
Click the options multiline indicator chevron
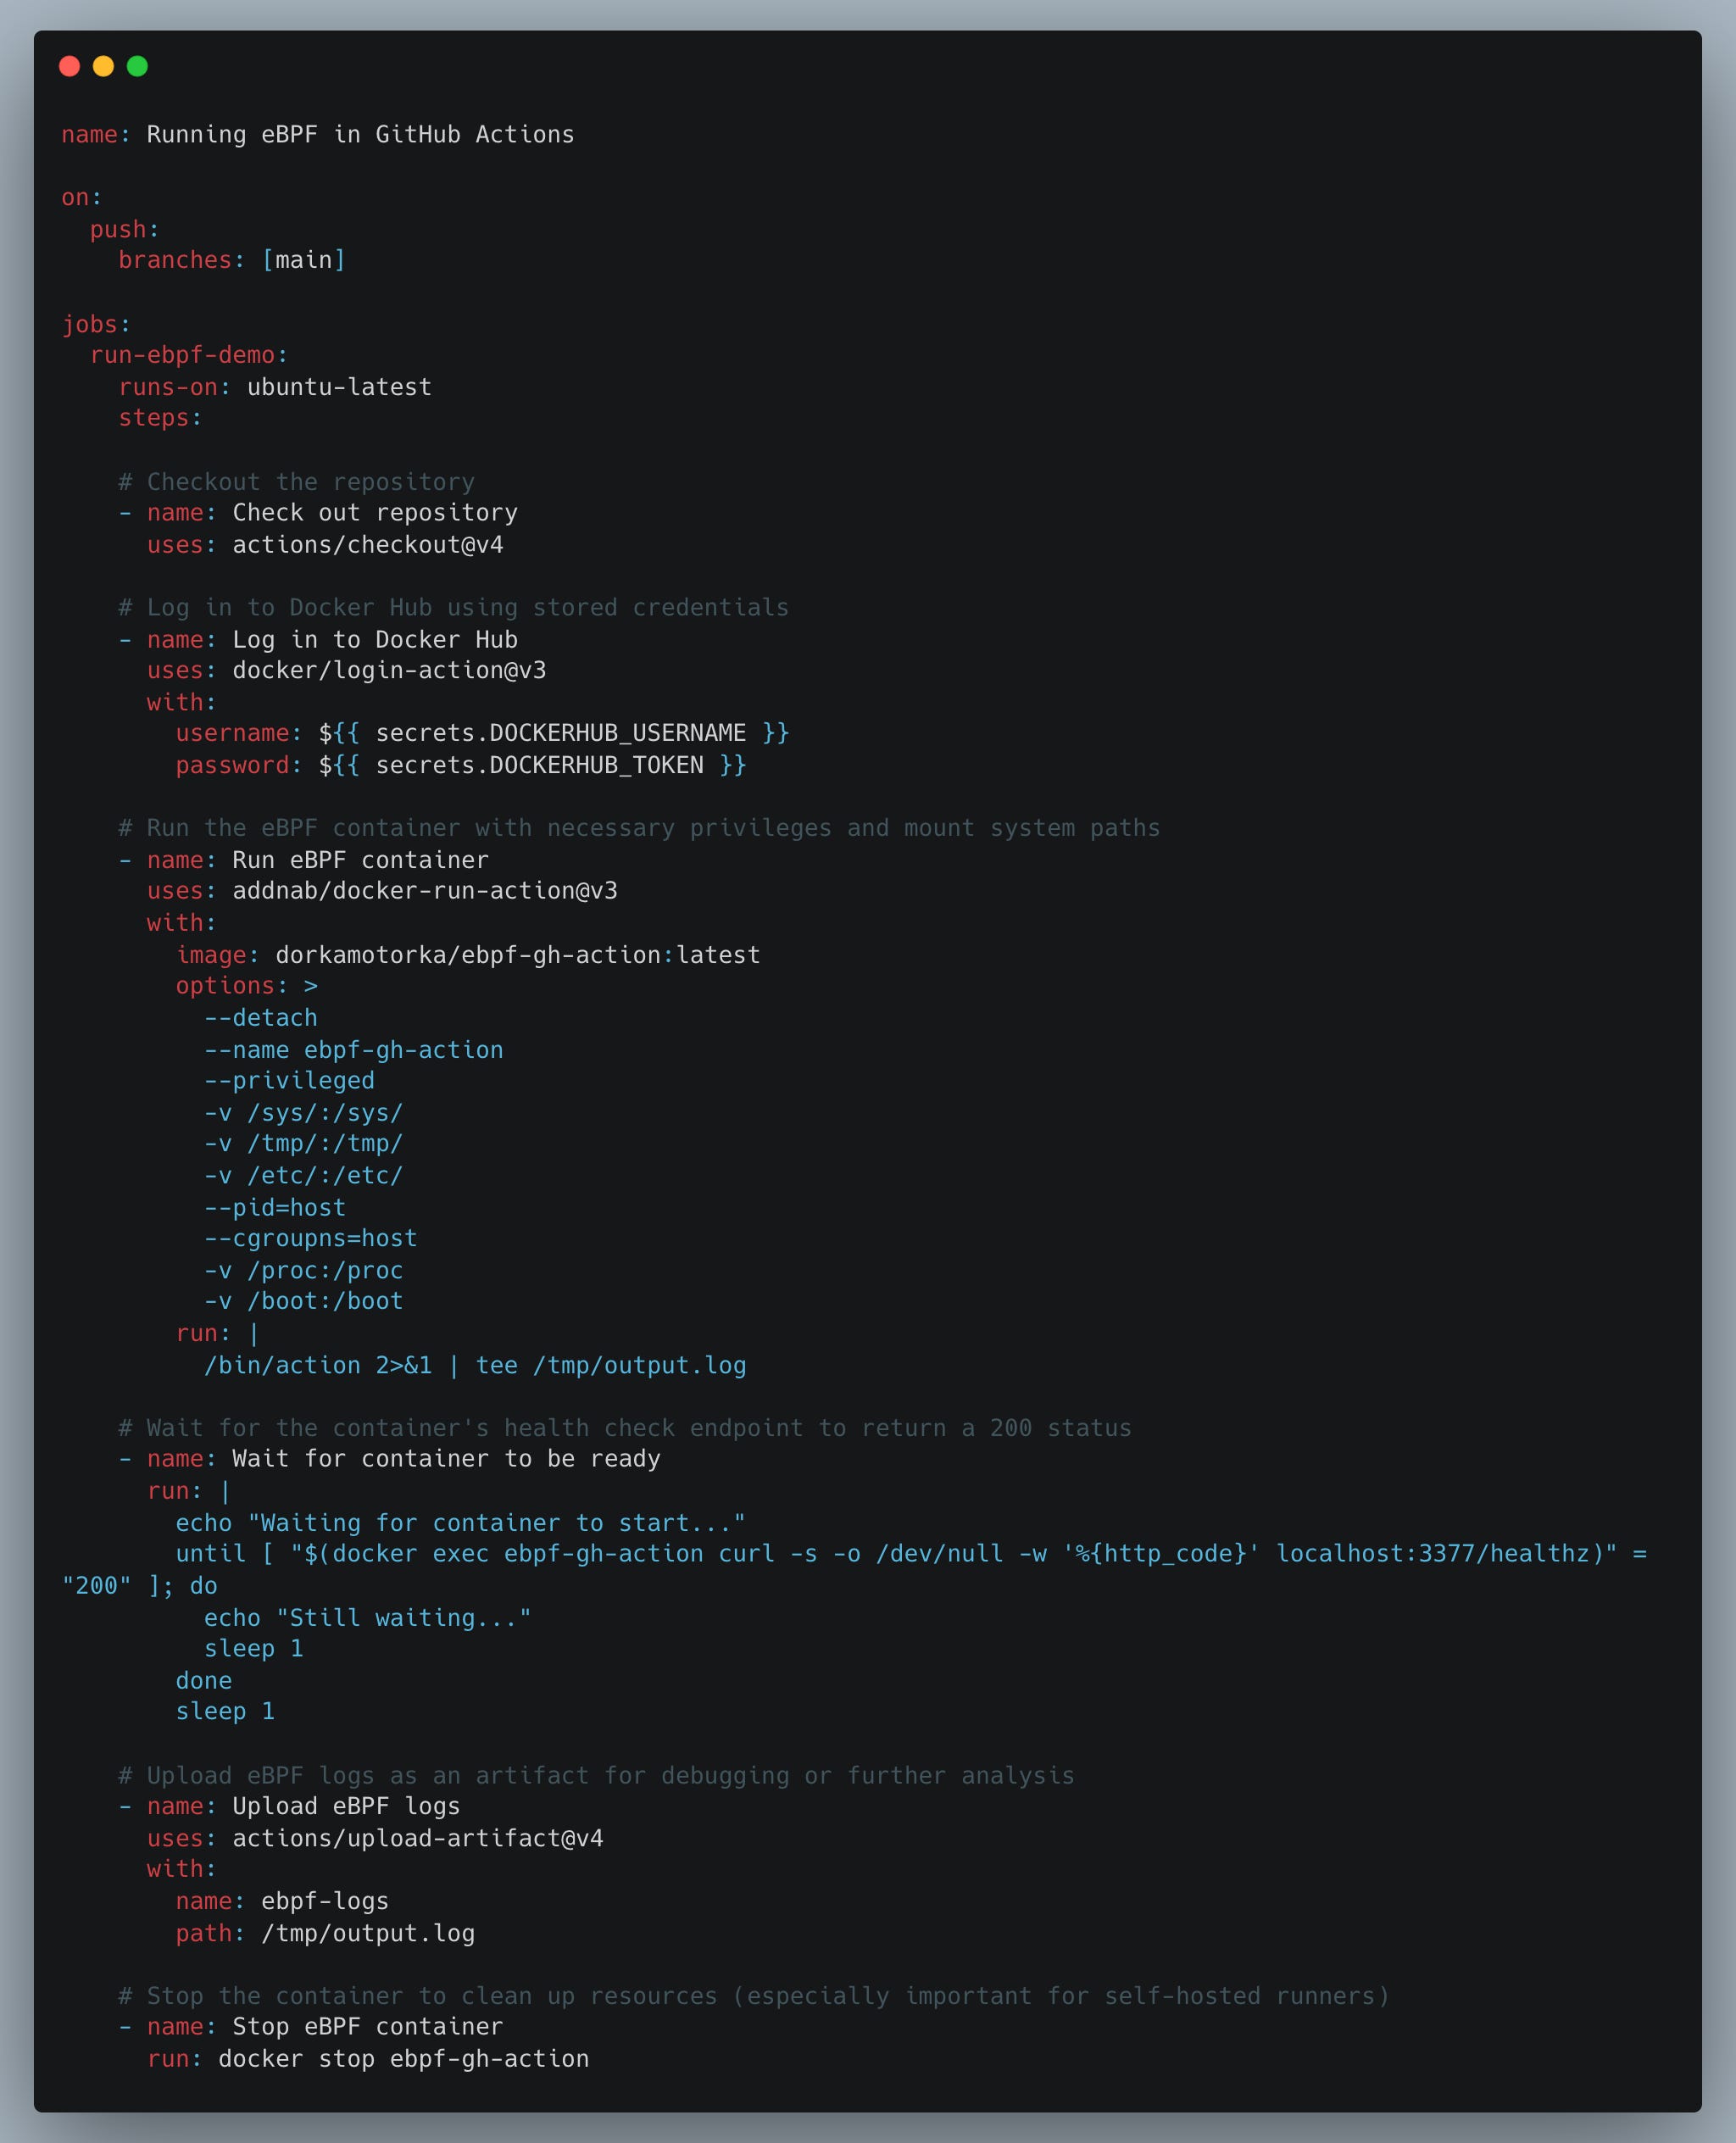pyautogui.click(x=310, y=985)
